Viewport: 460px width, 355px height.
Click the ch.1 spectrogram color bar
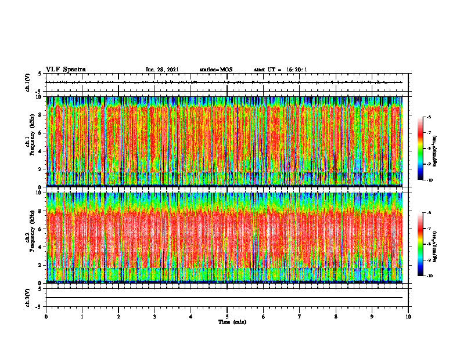tap(420, 148)
